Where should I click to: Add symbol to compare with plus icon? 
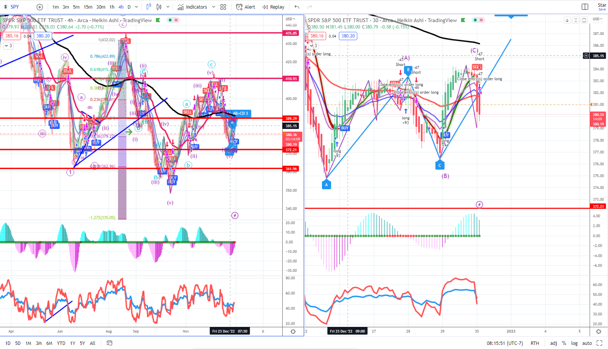[x=40, y=7]
